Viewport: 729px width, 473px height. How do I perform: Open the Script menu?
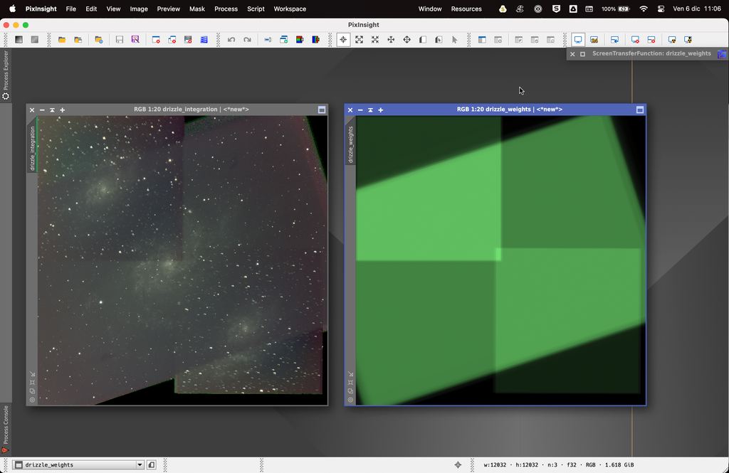point(256,9)
